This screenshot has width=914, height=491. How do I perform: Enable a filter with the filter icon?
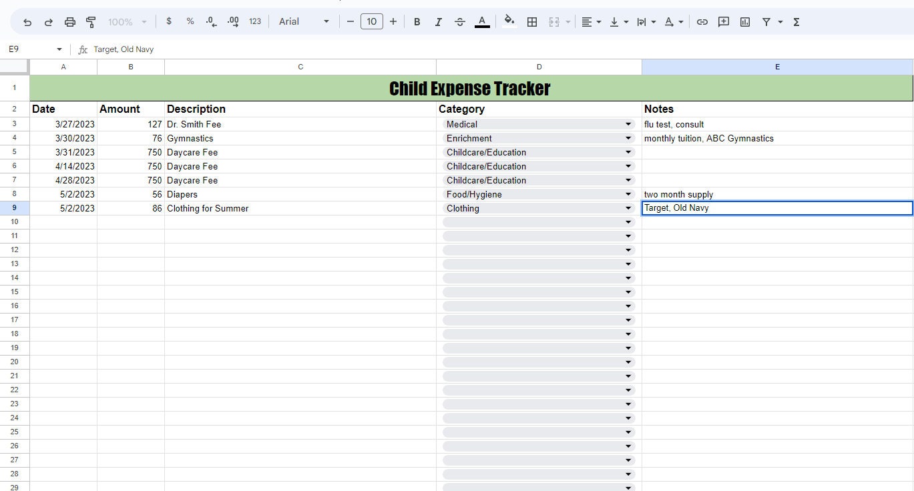pyautogui.click(x=766, y=21)
